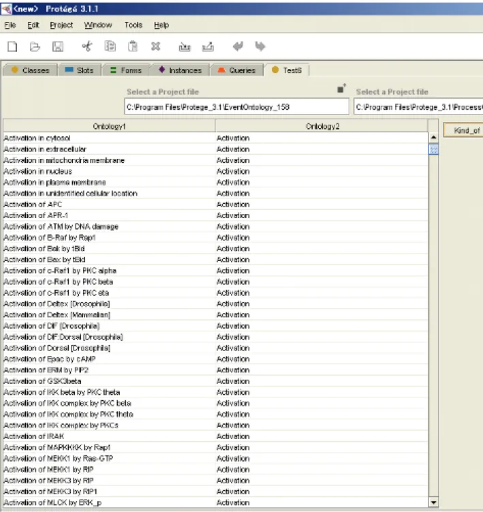483x512 pixels.
Task: Select row 'Activation of Bak by tBid'
Action: tap(215, 248)
